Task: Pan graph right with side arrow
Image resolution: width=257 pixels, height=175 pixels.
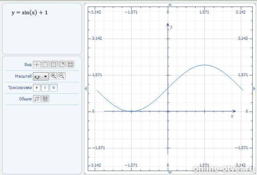Action: [x=254, y=89]
